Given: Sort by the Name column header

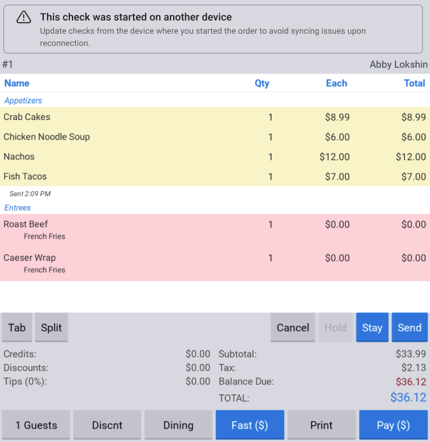Looking at the screenshot, I should 17,83.
